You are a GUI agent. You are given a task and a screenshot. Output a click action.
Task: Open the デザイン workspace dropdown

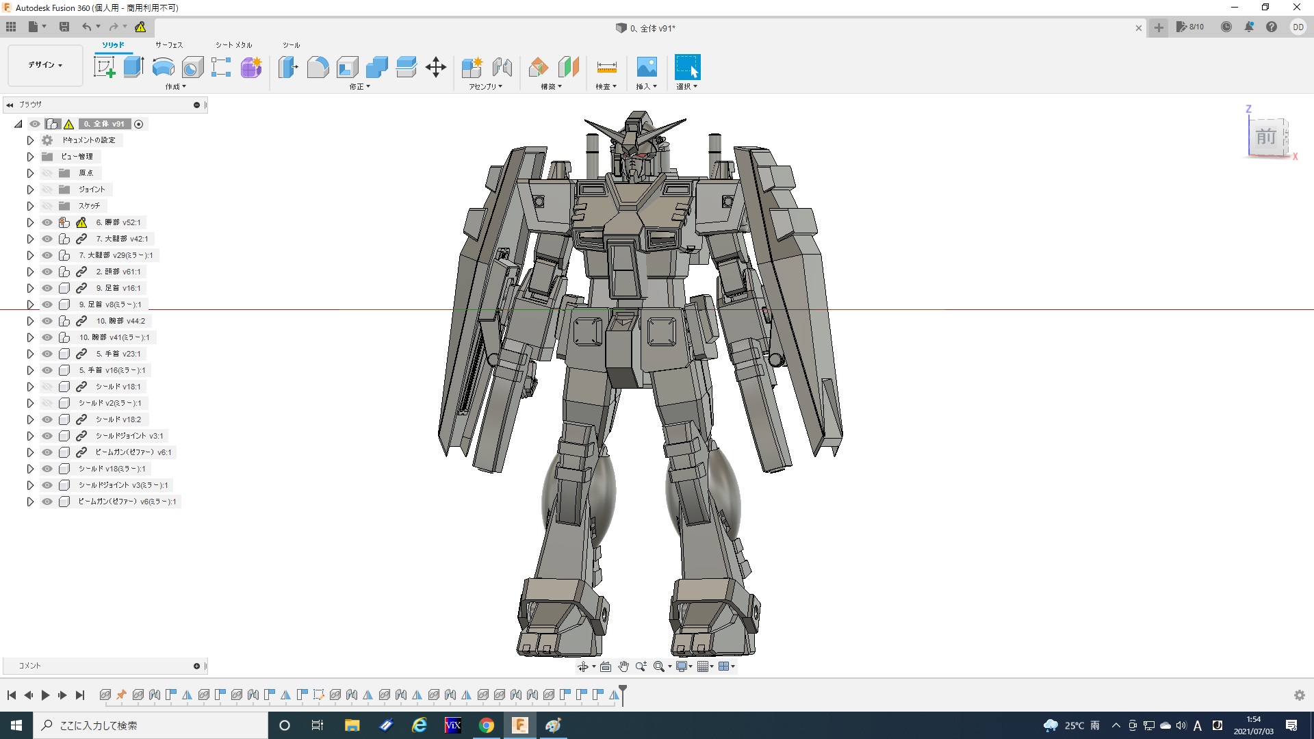(x=45, y=65)
